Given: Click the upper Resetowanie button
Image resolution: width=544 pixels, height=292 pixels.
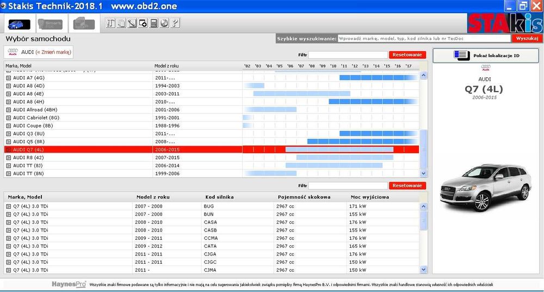Looking at the screenshot, I should (x=407, y=55).
